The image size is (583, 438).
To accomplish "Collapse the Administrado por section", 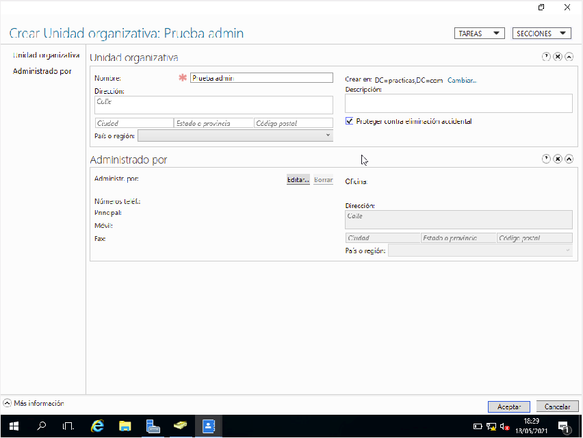I will click(x=569, y=159).
